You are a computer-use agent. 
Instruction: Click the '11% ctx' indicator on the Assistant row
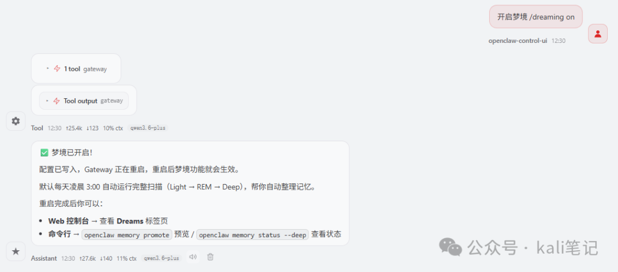click(126, 258)
